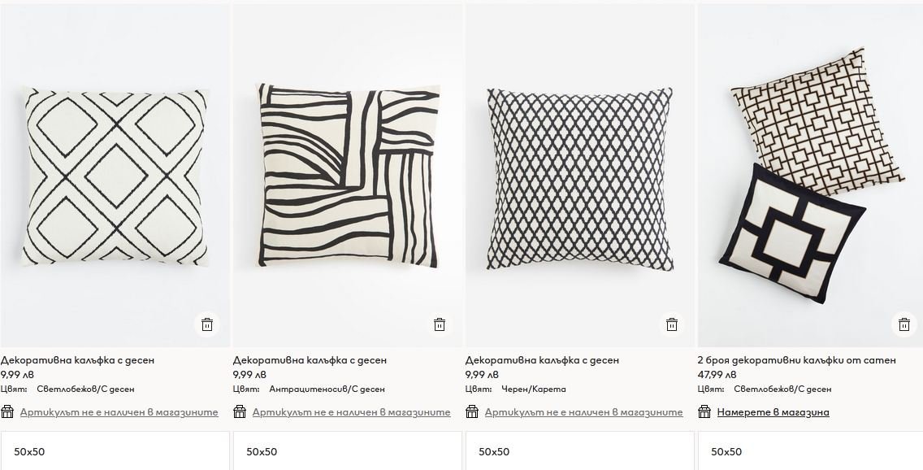Remove the satin two-pack pillows via trash icon
The height and width of the screenshot is (470, 923).
coord(904,324)
